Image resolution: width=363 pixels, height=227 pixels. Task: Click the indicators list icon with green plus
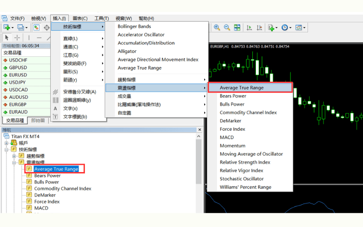[x=271, y=28]
